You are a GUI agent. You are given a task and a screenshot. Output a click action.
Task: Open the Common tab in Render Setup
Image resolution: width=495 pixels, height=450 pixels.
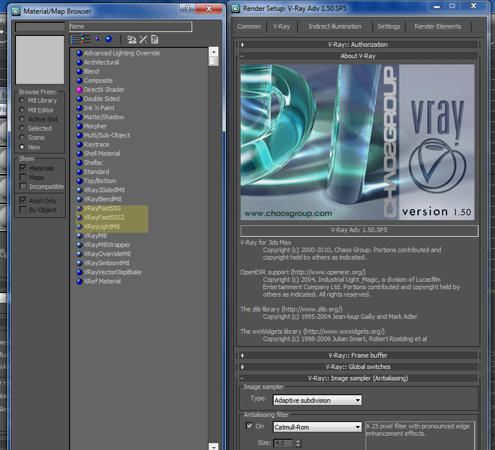pyautogui.click(x=249, y=27)
